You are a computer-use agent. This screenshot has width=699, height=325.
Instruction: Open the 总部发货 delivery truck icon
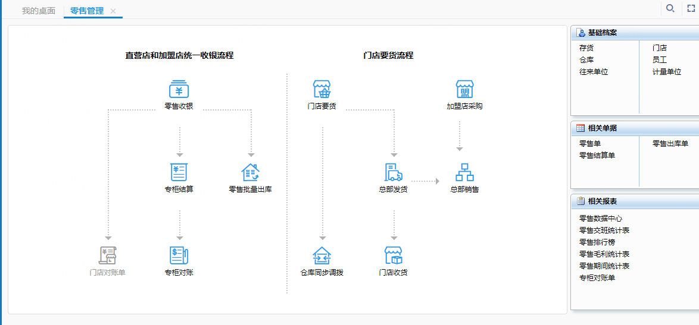click(x=394, y=172)
